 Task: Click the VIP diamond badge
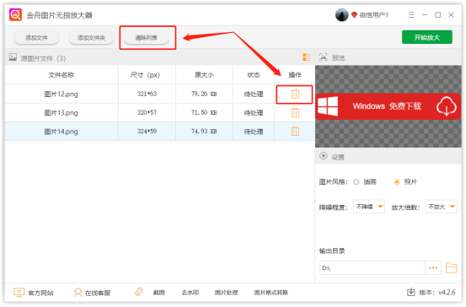[354, 14]
